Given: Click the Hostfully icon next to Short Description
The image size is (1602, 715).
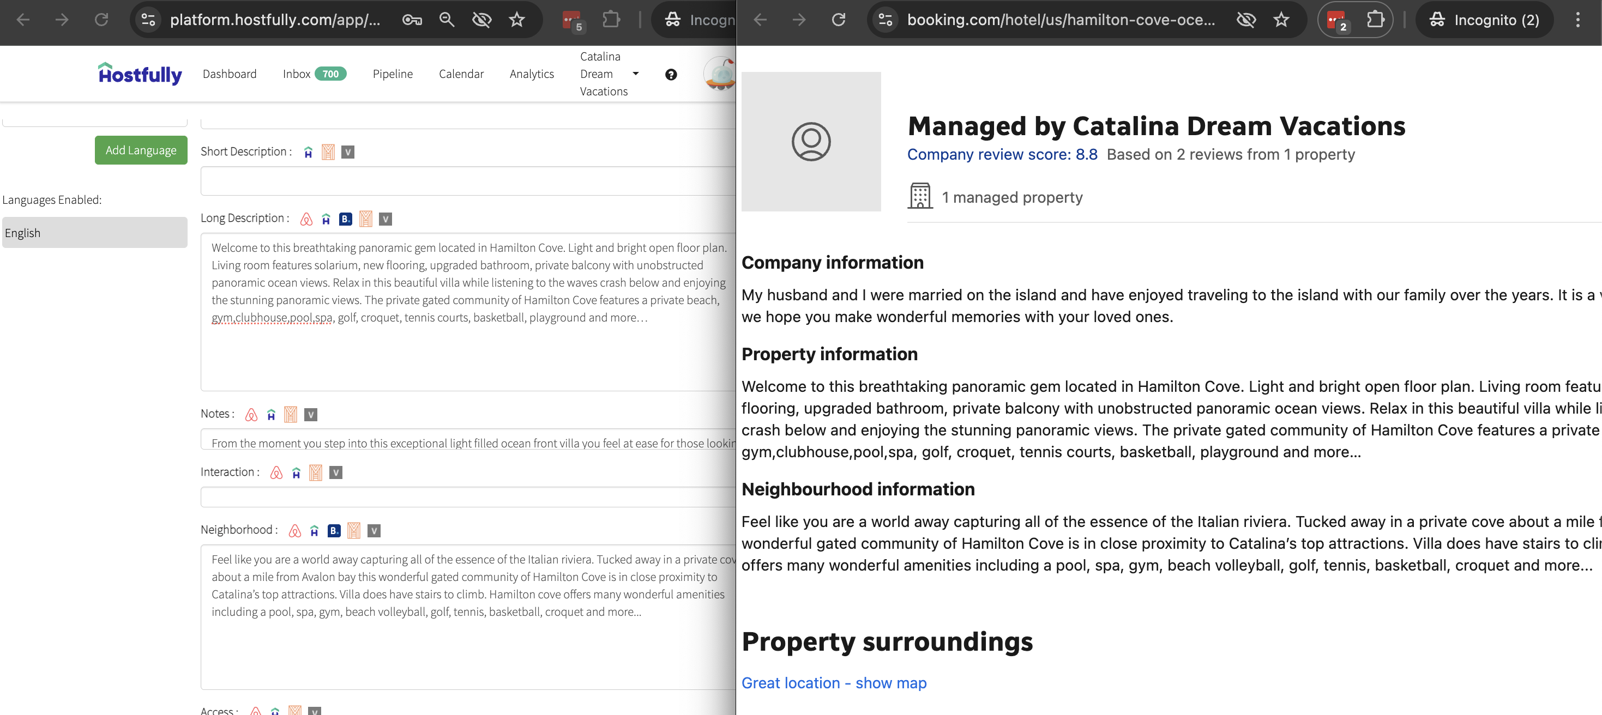Looking at the screenshot, I should (309, 153).
